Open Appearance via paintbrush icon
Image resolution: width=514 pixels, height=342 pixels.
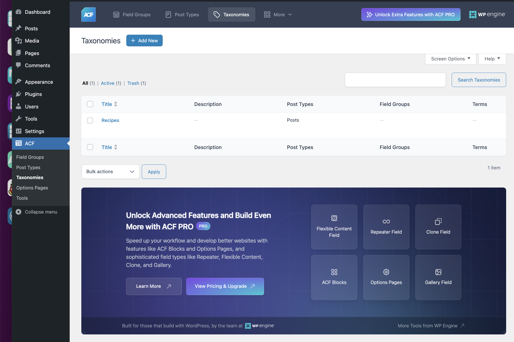click(18, 82)
